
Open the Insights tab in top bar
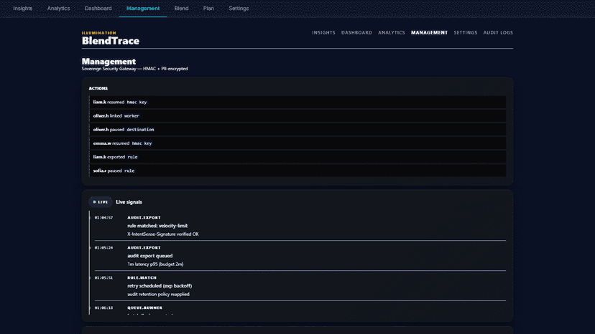coord(23,9)
